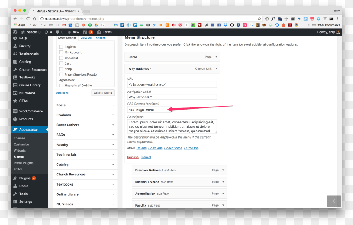Open pending updates showing 4

[x=48, y=32]
